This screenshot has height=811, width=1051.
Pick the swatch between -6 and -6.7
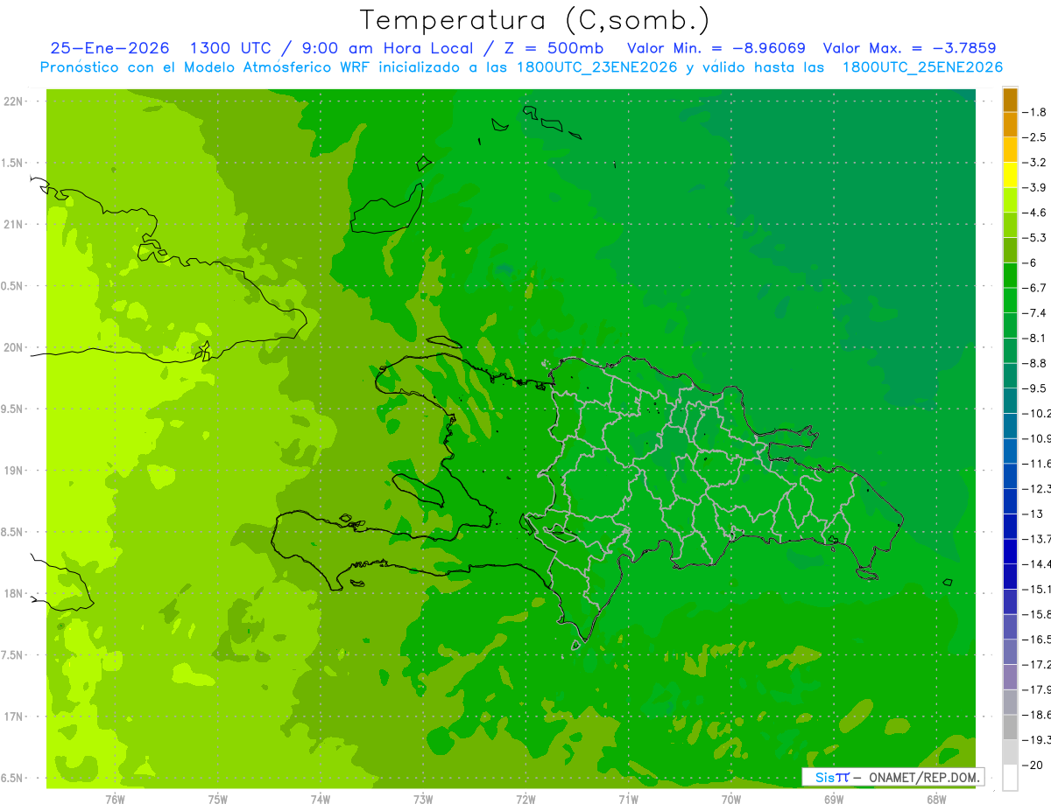tap(1010, 276)
